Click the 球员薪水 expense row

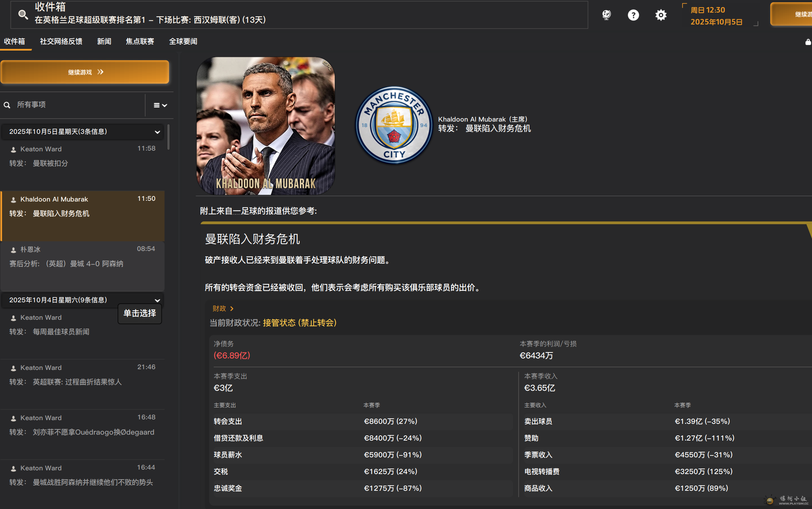coord(363,455)
